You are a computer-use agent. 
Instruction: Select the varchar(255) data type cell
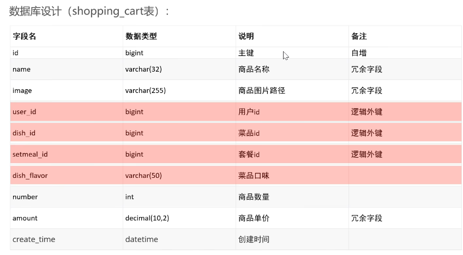tap(145, 90)
